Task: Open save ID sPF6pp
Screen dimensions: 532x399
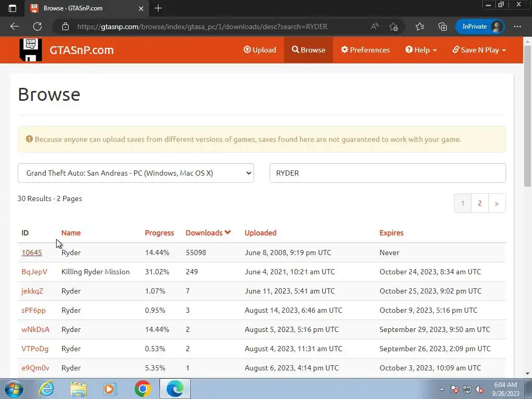Action: 34,310
